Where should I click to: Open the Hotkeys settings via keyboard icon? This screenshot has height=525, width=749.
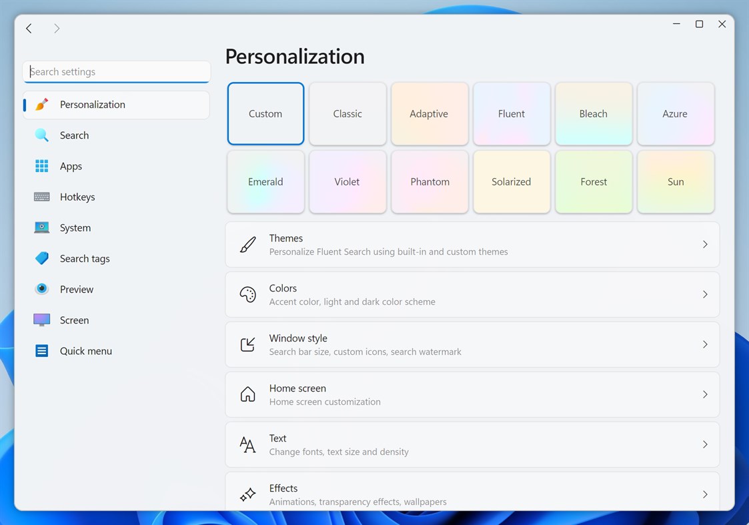point(41,197)
